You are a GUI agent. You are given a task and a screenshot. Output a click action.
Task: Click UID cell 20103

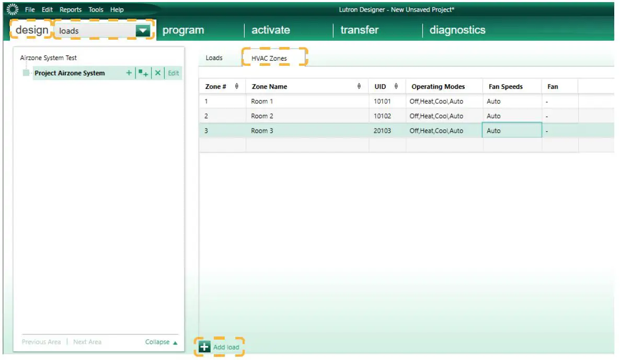[387, 131]
